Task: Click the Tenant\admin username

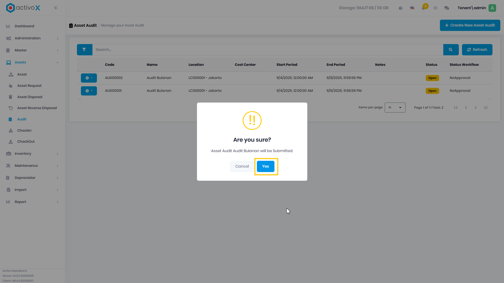Action: tap(472, 8)
